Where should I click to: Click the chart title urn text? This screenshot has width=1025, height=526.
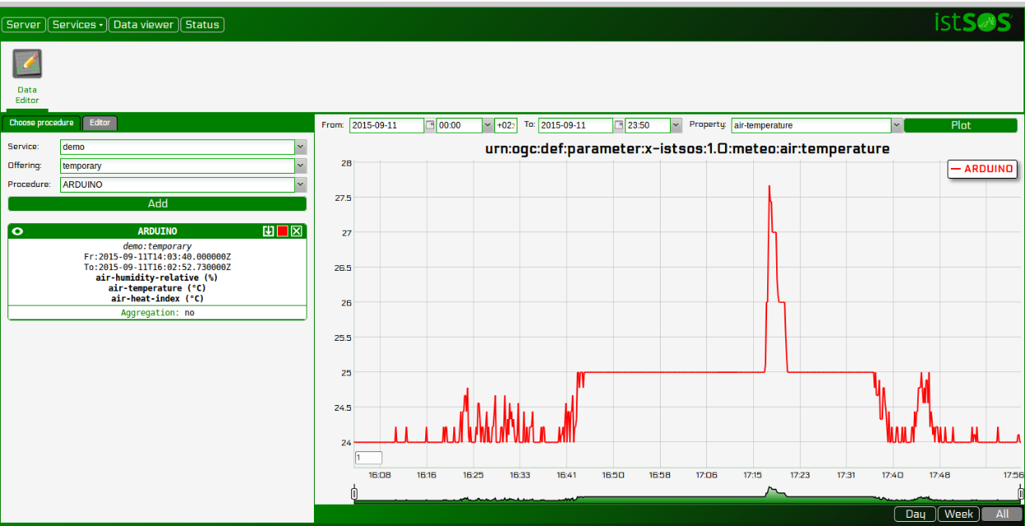[689, 149]
